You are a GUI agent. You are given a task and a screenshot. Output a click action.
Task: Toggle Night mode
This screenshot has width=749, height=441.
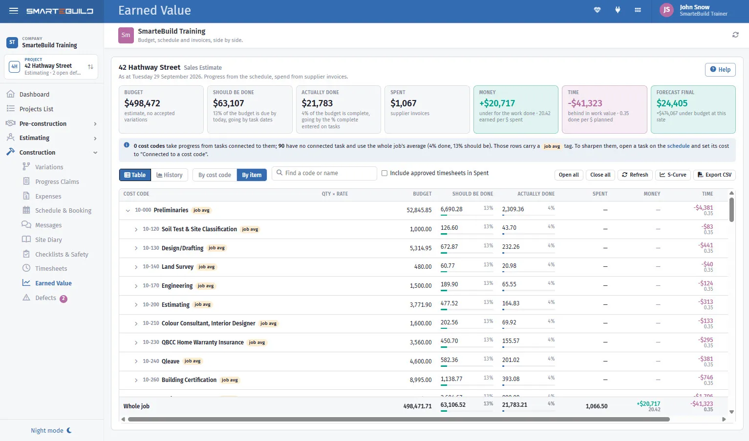(x=51, y=430)
